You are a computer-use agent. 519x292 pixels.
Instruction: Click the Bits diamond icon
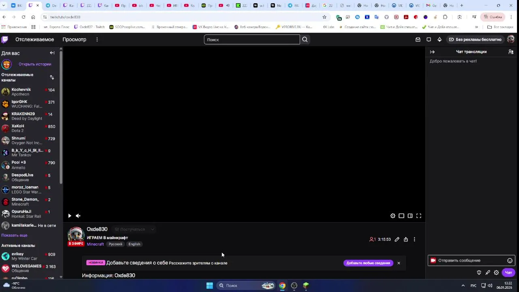tap(440, 39)
